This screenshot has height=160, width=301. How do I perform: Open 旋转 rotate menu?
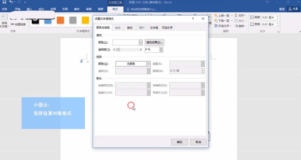pos(240,26)
